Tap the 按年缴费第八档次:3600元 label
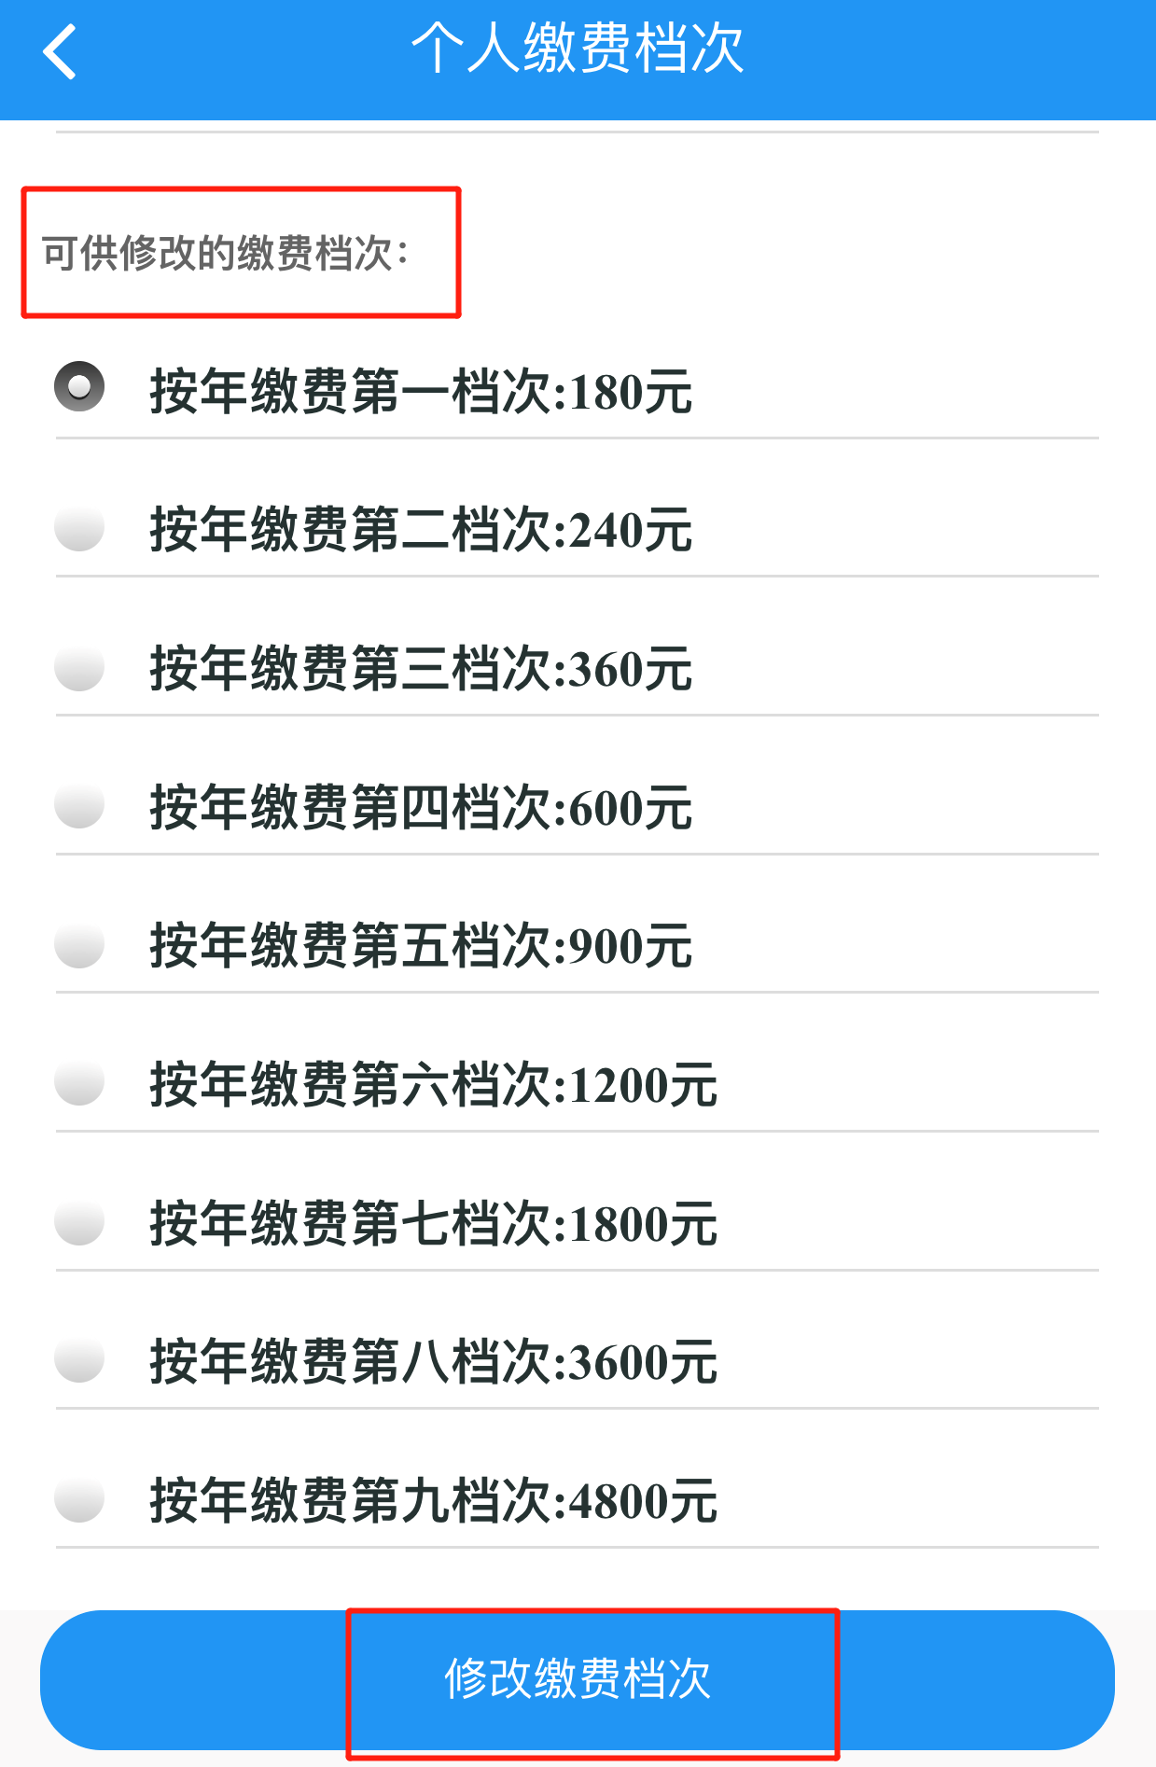The height and width of the screenshot is (1767, 1156). [x=434, y=1361]
